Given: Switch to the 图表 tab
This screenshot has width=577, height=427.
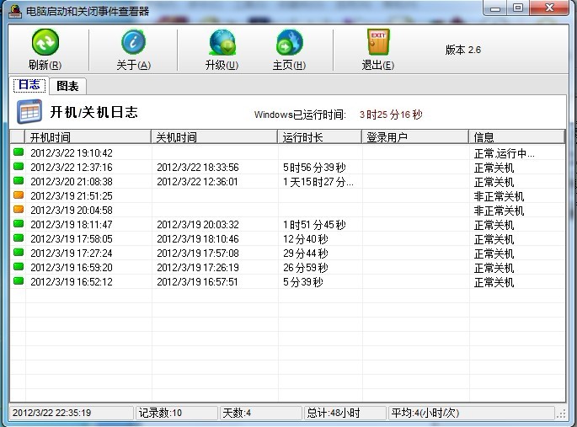Looking at the screenshot, I should point(67,86).
